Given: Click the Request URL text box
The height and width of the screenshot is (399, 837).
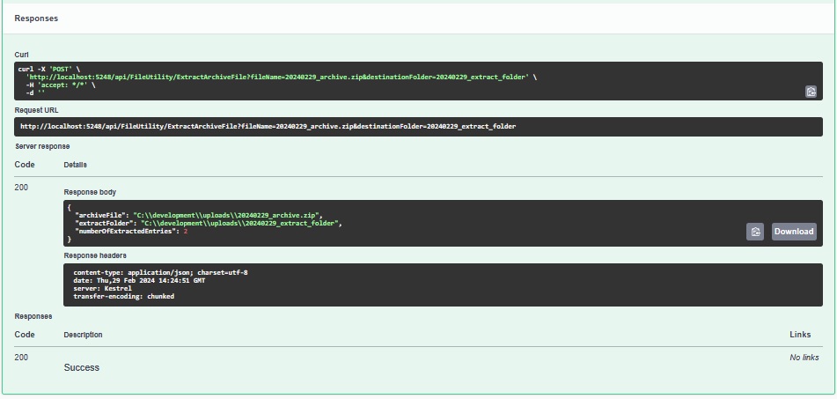Looking at the screenshot, I should [418, 127].
